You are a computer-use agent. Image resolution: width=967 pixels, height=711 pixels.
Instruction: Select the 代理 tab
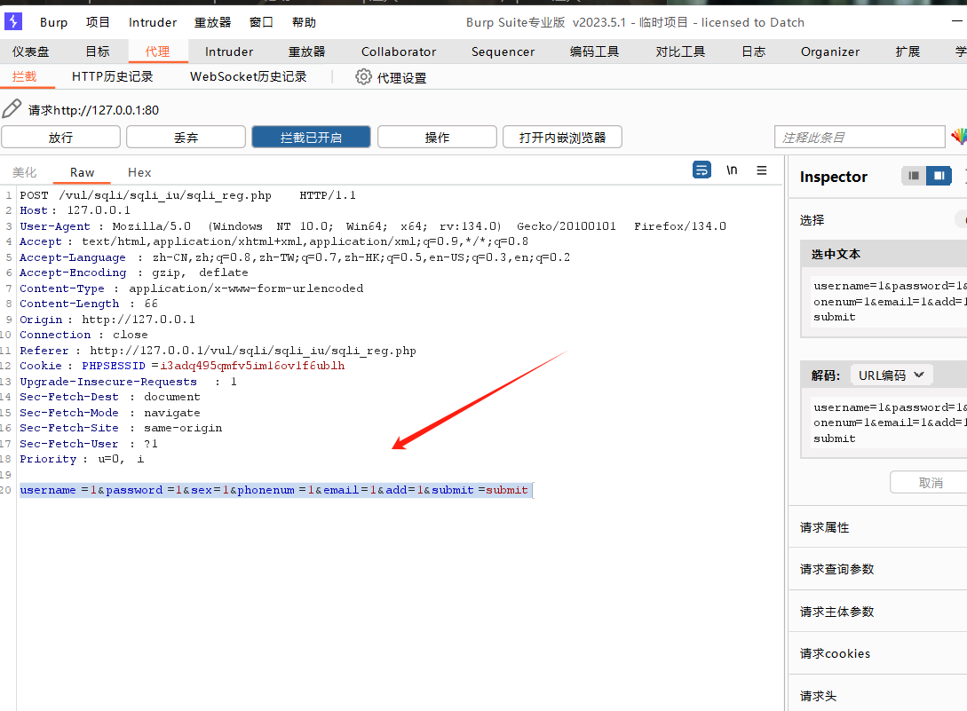point(158,51)
